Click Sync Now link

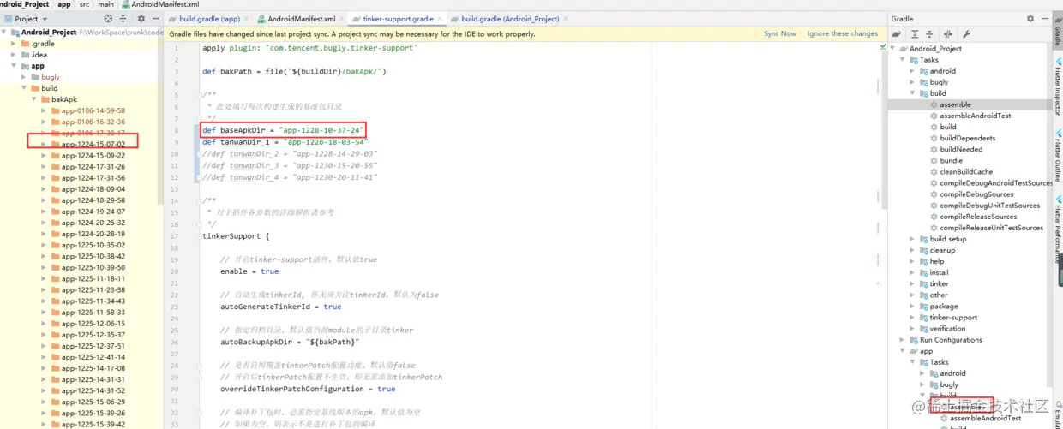pyautogui.click(x=780, y=34)
